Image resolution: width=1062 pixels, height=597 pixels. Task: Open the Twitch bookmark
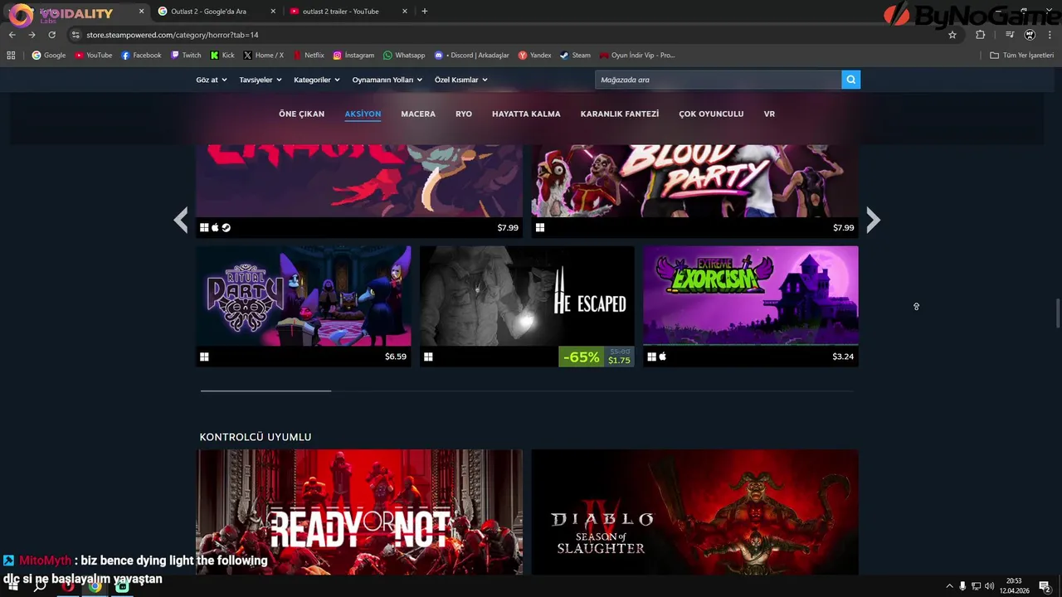tap(186, 56)
